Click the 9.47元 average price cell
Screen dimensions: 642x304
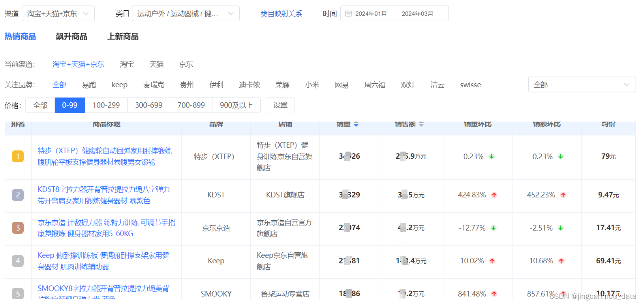pos(608,195)
